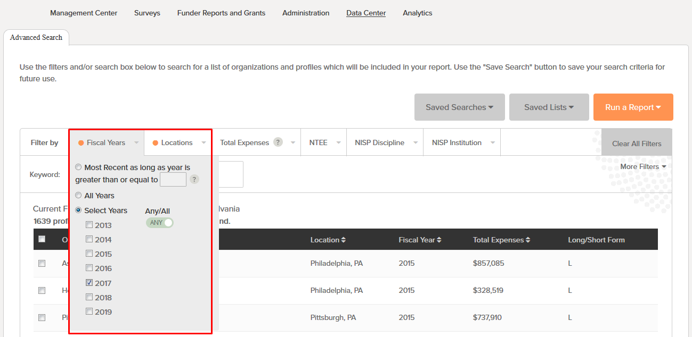Image resolution: width=692 pixels, height=337 pixels.
Task: Open the NISP Discipline filter dropdown
Action: [385, 142]
